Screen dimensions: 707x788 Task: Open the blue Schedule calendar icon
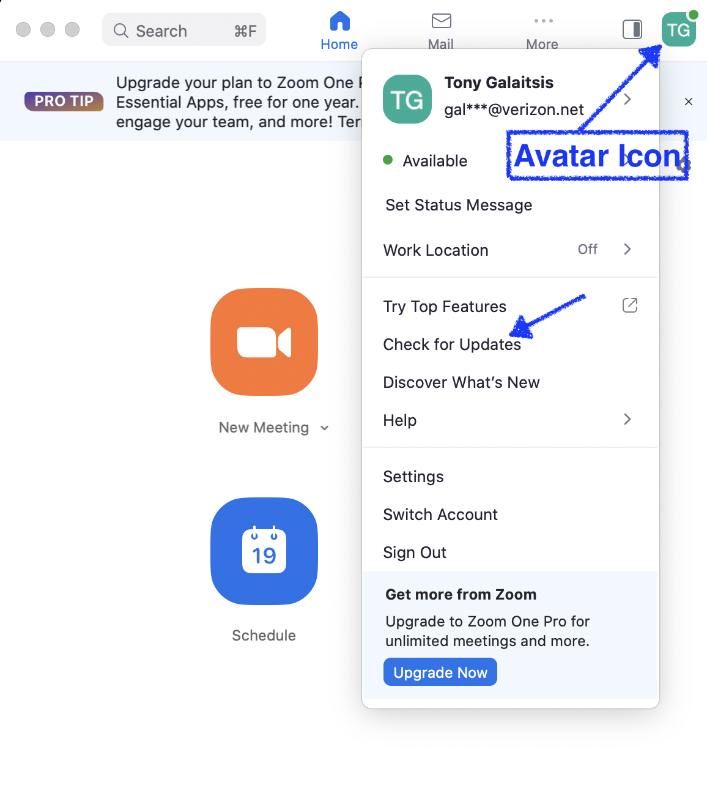point(264,551)
